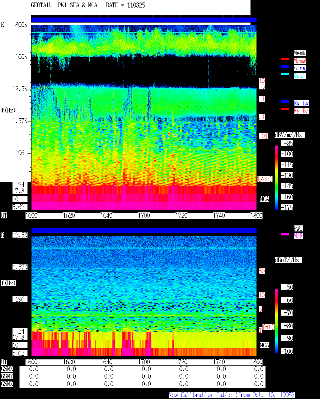Click the -115 color scale value
Screen dimensions: 320x399
click(x=288, y=165)
